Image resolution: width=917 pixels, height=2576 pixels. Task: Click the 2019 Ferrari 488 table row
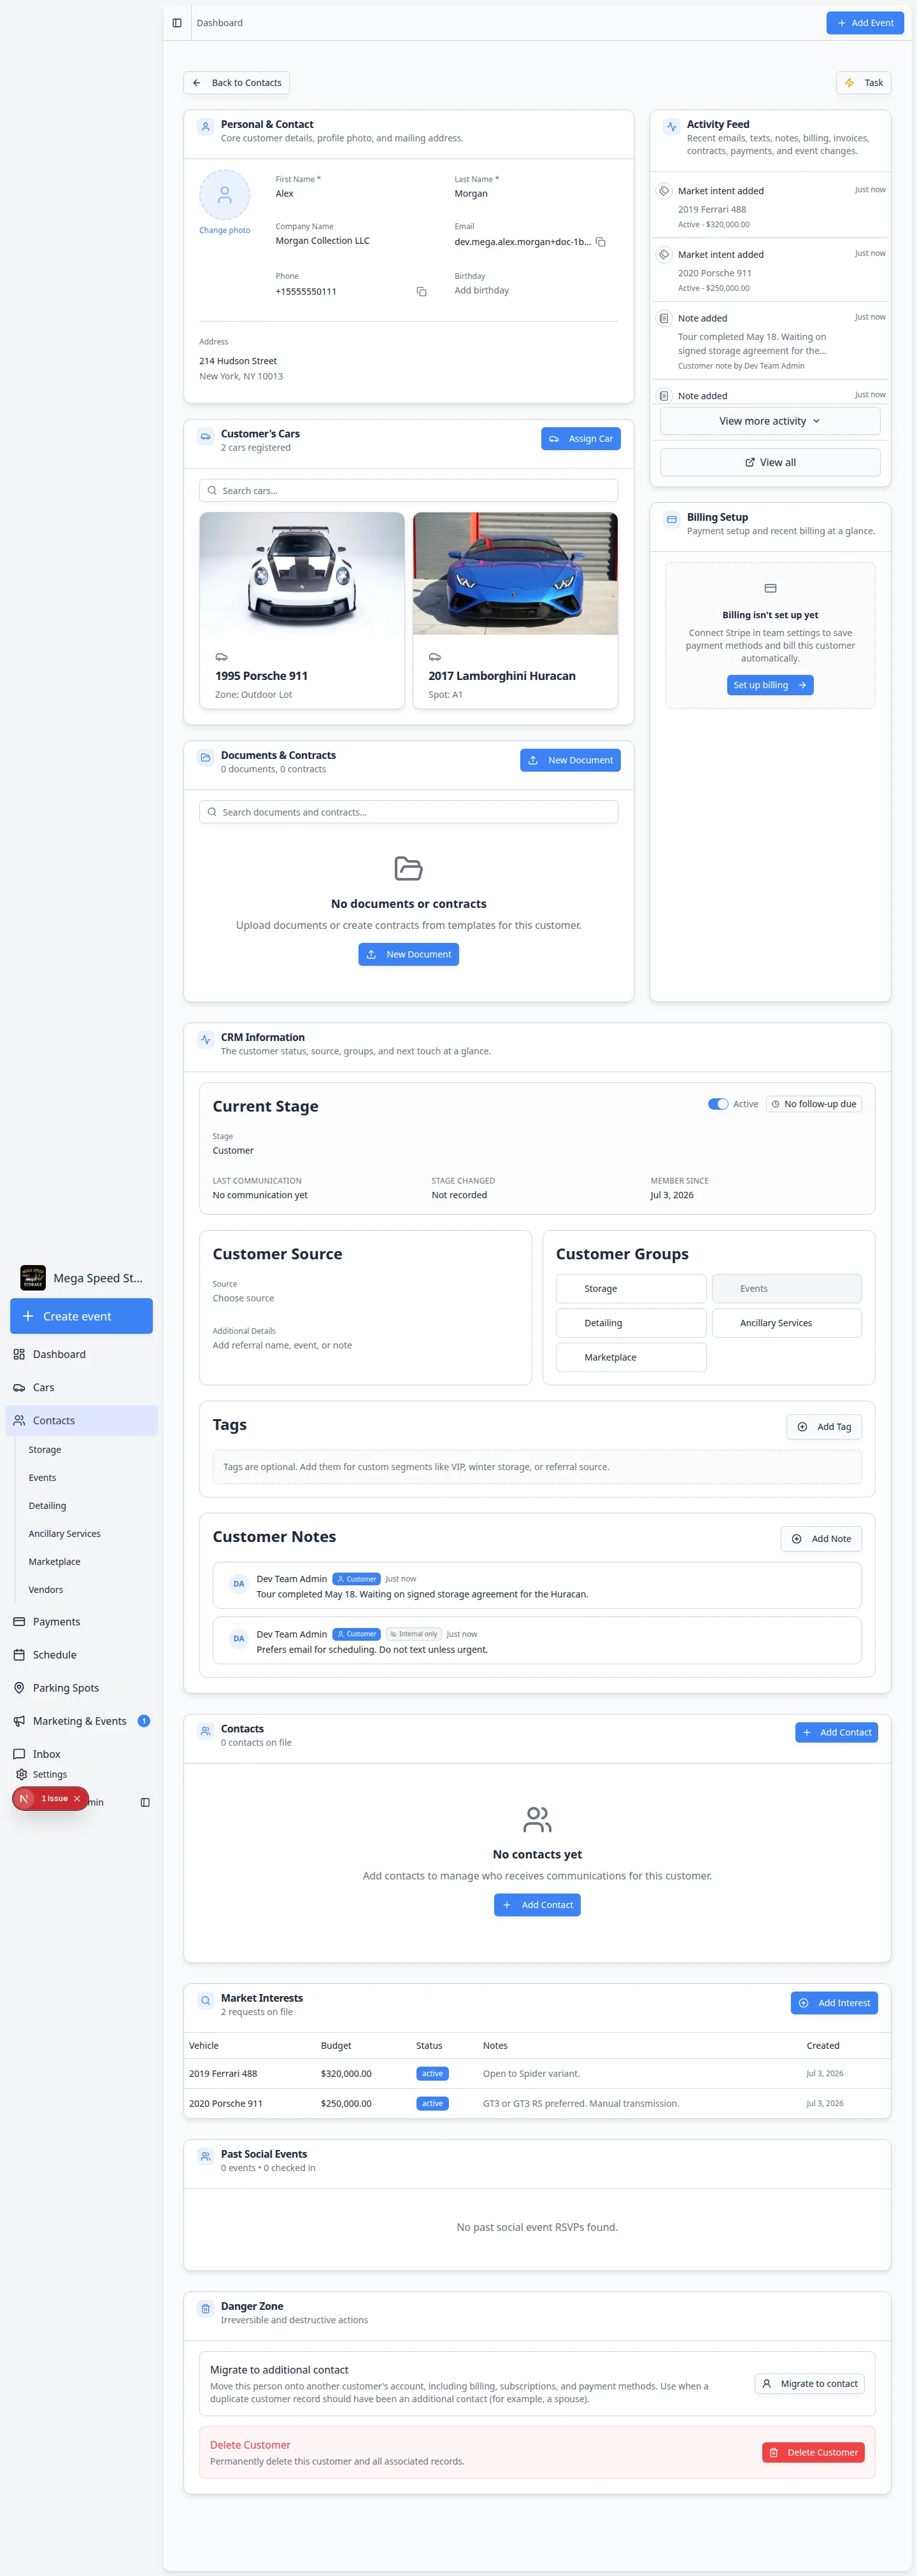[x=537, y=2073]
